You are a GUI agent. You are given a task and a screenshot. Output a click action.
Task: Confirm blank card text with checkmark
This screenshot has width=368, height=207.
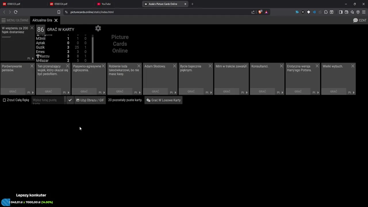(x=70, y=100)
